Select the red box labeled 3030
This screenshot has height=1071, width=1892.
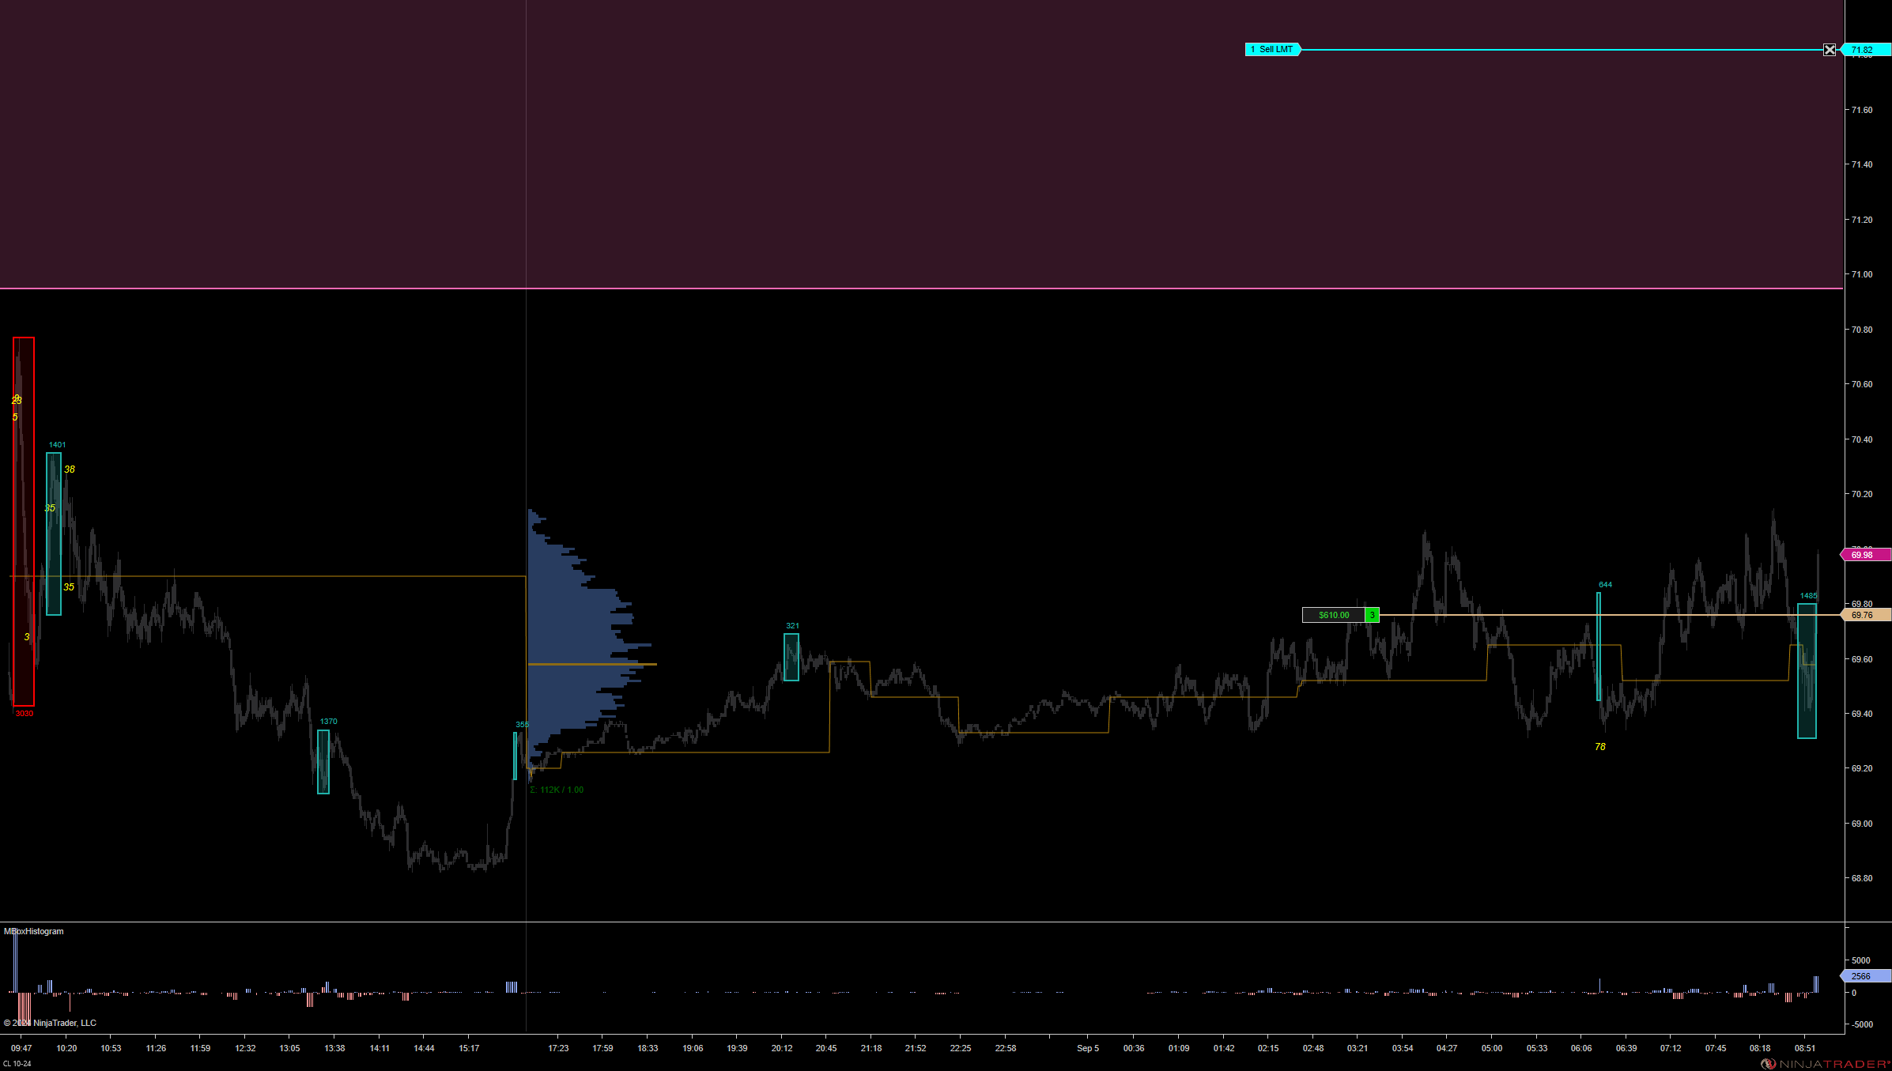click(24, 522)
